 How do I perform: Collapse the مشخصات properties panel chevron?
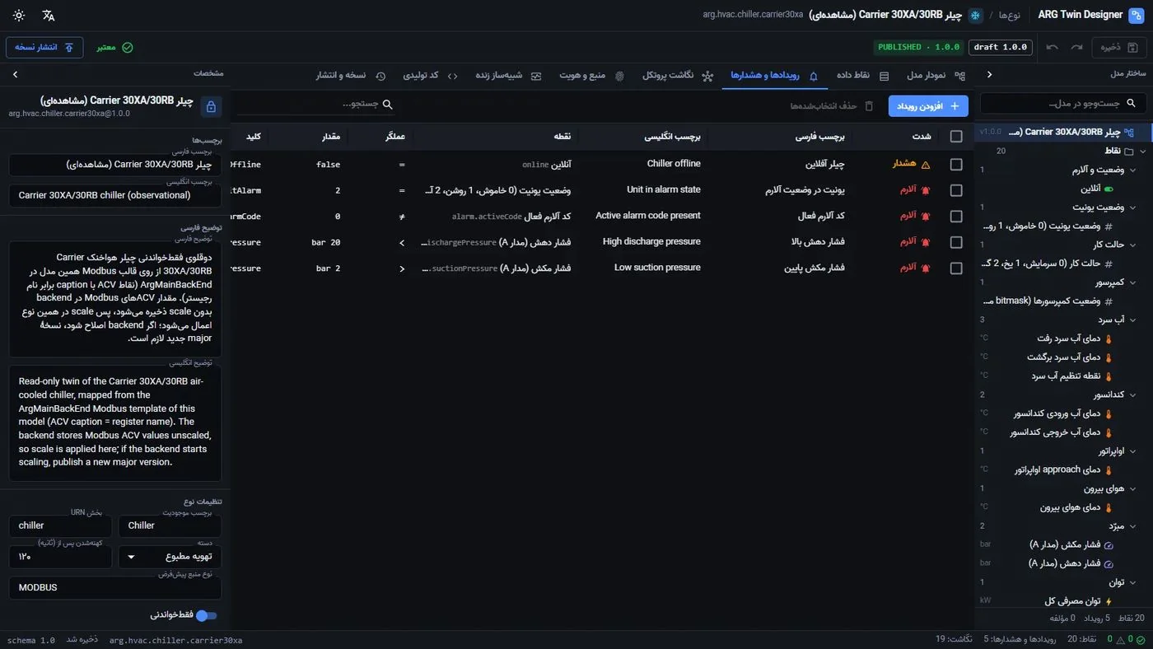15,74
